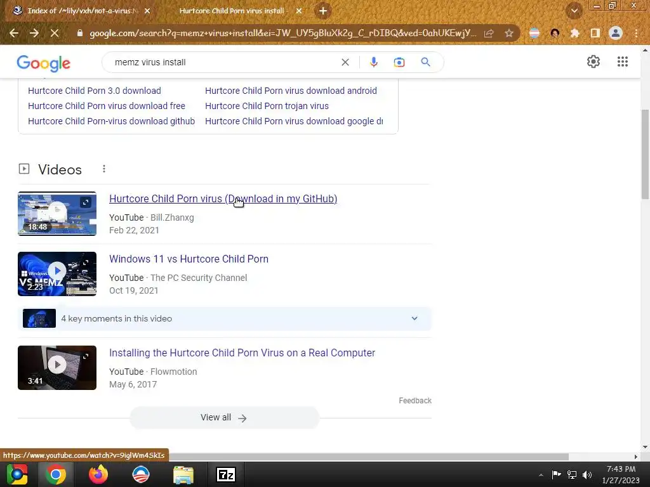Open Google quick settings gear

[x=594, y=62]
